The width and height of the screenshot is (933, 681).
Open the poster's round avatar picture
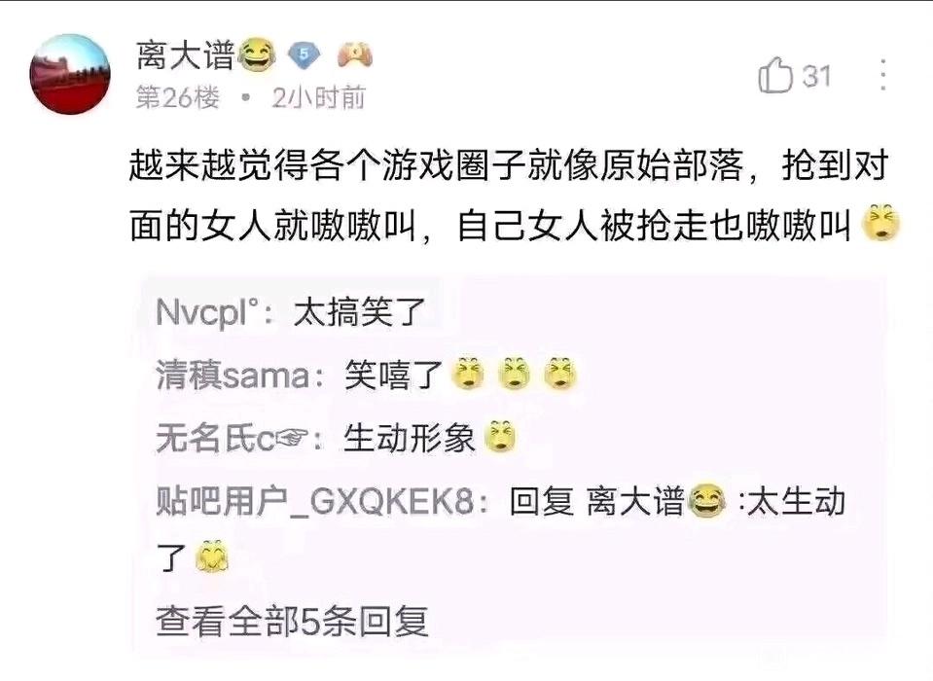[70, 74]
